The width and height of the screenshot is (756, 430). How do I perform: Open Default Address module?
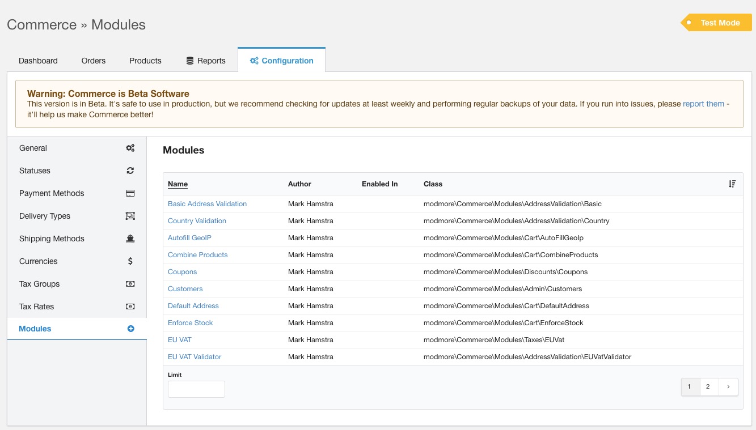[193, 306]
